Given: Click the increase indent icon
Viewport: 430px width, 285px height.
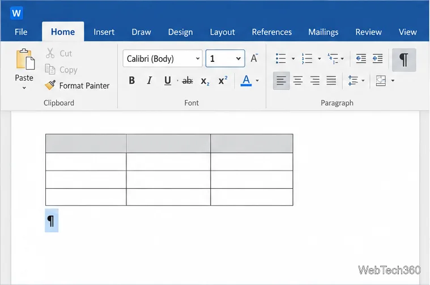Looking at the screenshot, I should [x=378, y=58].
